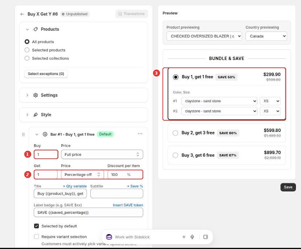Focus the Buy quantity input field
Image resolution: width=301 pixels, height=249 pixels.
(46, 154)
